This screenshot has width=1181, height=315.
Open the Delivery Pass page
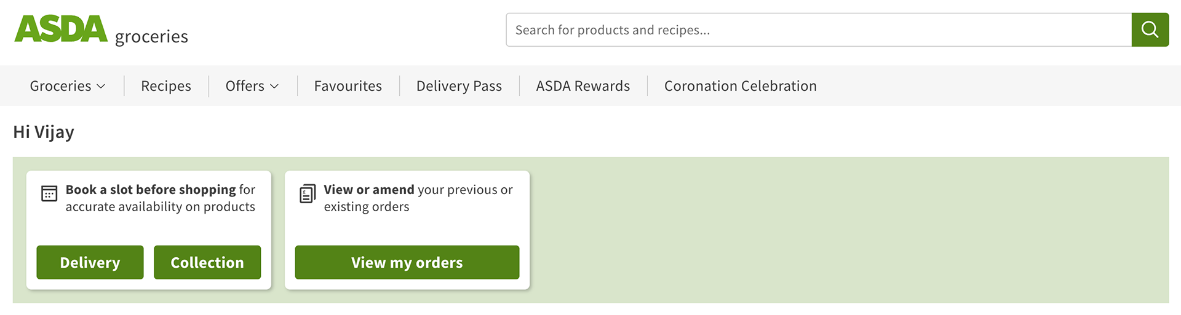coord(459,86)
